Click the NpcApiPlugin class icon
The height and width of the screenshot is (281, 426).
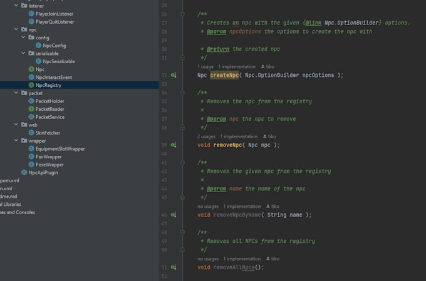[24, 172]
